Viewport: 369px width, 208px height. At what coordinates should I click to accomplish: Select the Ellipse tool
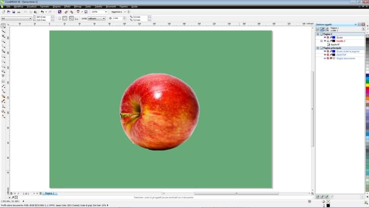coord(4,61)
